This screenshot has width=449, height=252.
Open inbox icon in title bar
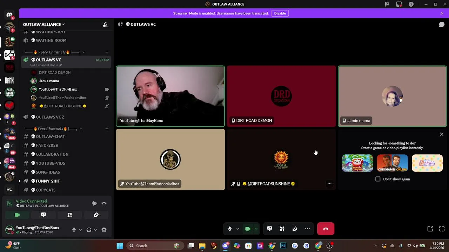pos(399,4)
